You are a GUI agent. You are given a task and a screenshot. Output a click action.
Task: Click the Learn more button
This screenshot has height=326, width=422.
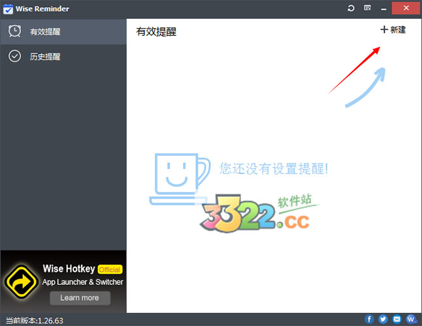point(80,298)
